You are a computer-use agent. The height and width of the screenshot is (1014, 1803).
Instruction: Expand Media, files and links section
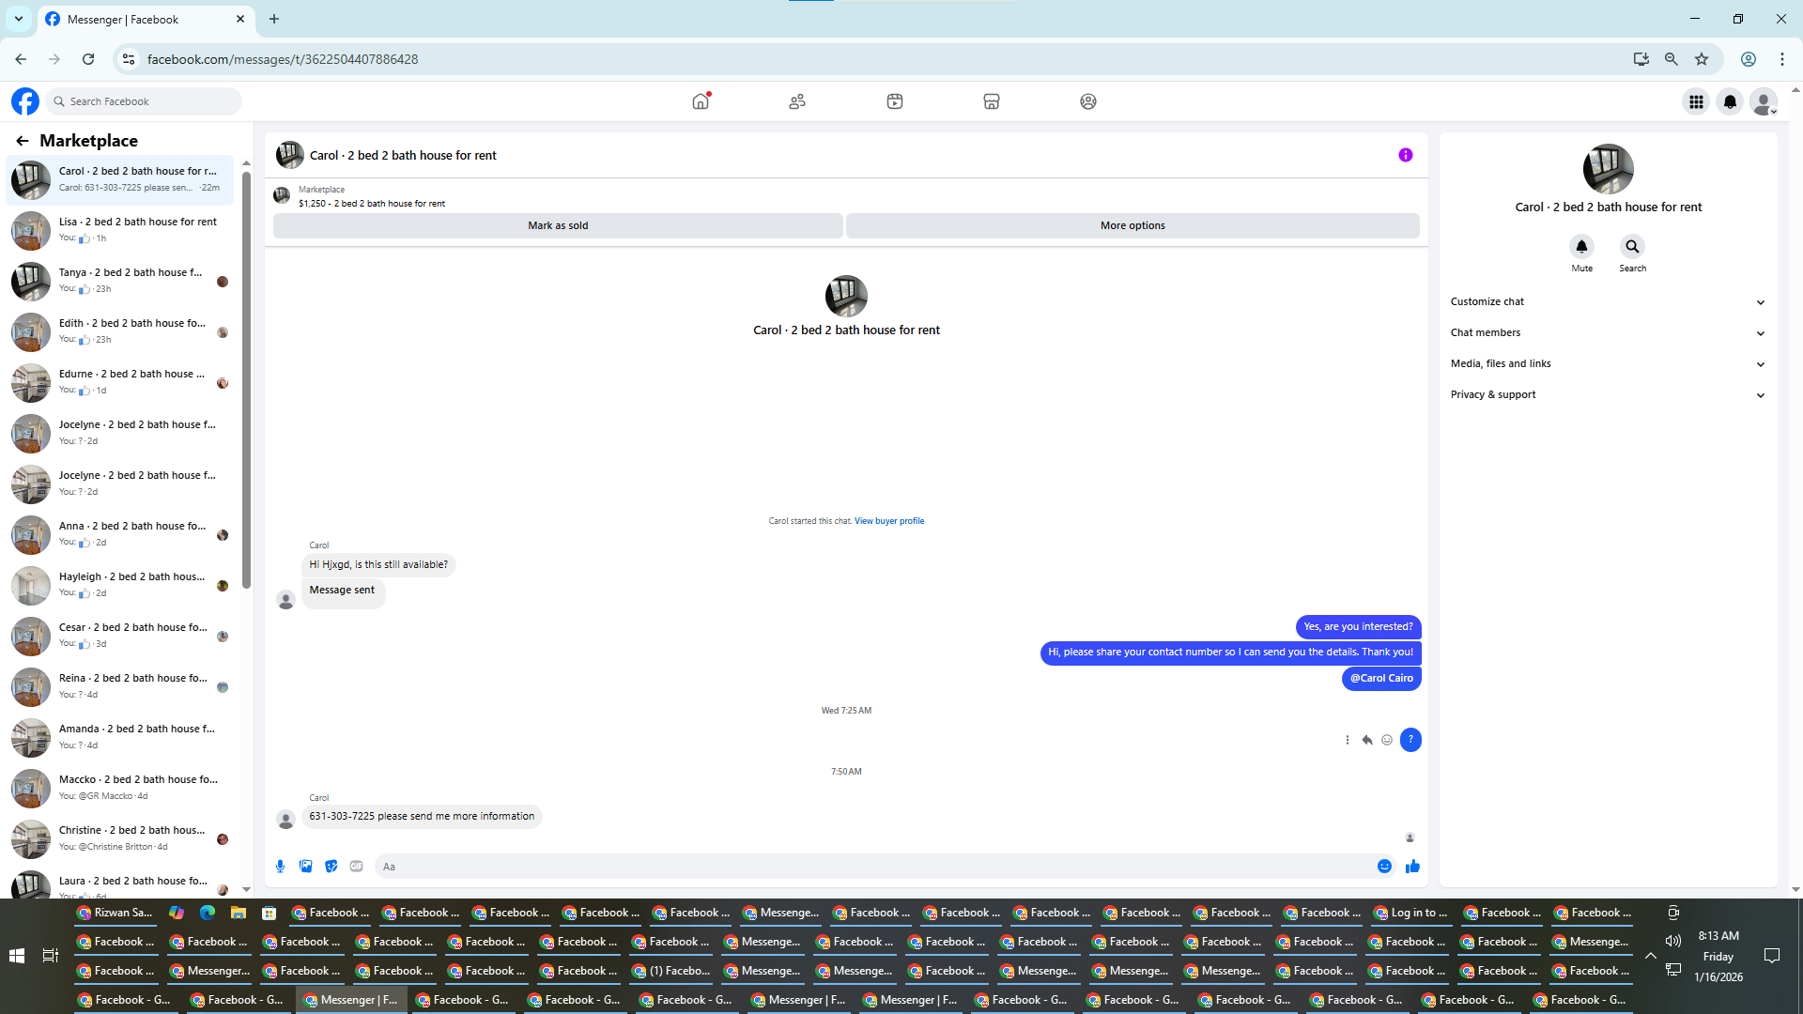(x=1607, y=363)
